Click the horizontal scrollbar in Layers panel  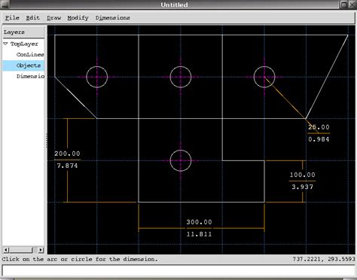pyautogui.click(x=23, y=250)
